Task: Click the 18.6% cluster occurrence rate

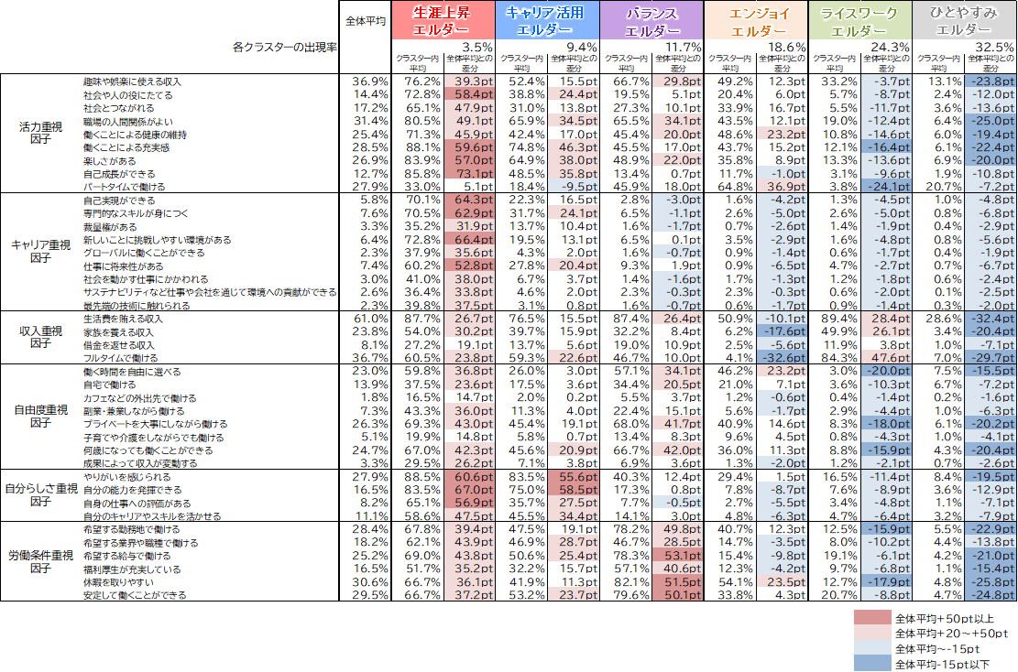Action: (787, 47)
